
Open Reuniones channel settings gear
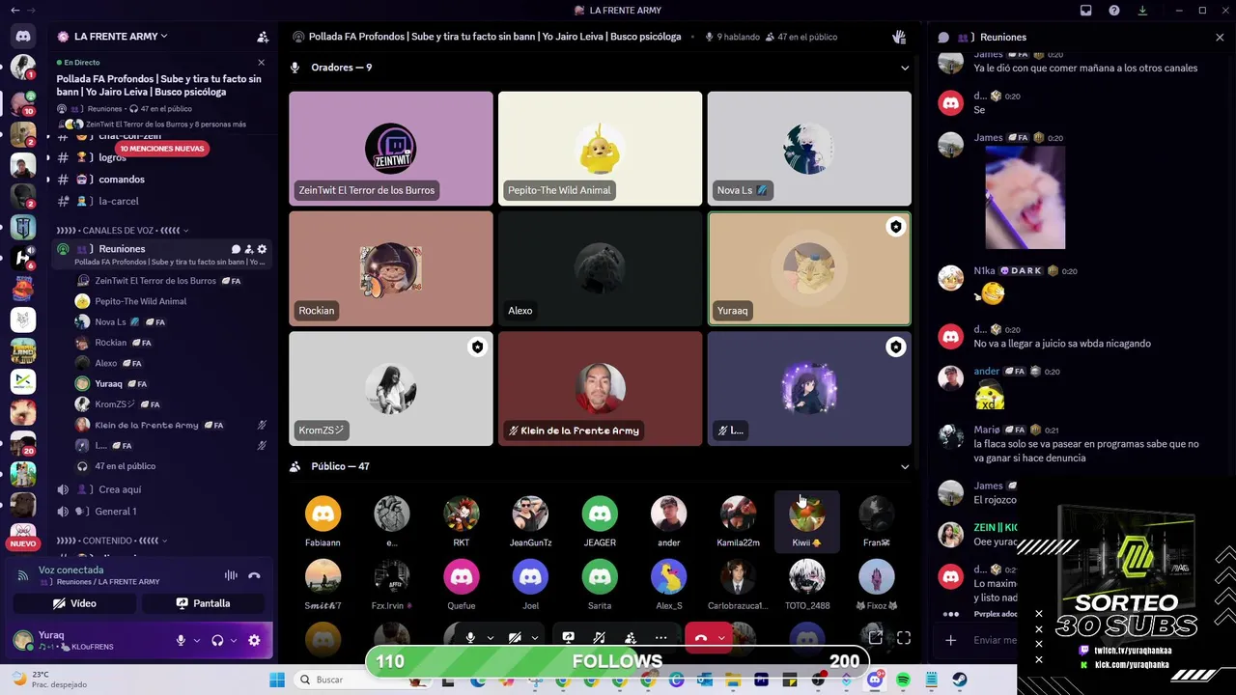(262, 249)
